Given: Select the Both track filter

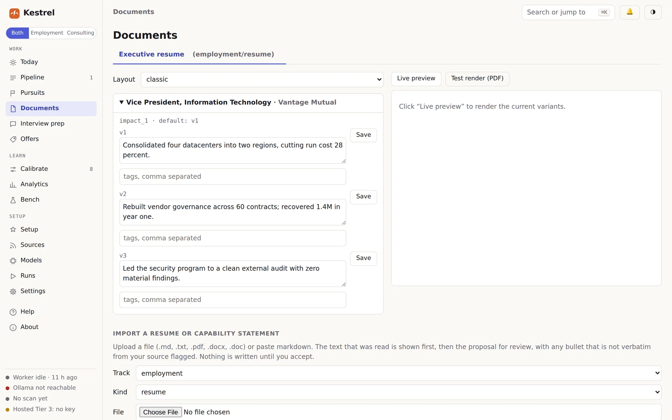Looking at the screenshot, I should (x=17, y=33).
